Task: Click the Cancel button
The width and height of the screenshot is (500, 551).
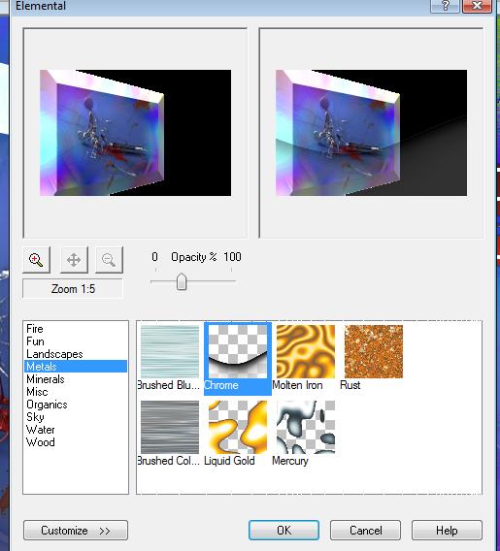Action: 365,531
